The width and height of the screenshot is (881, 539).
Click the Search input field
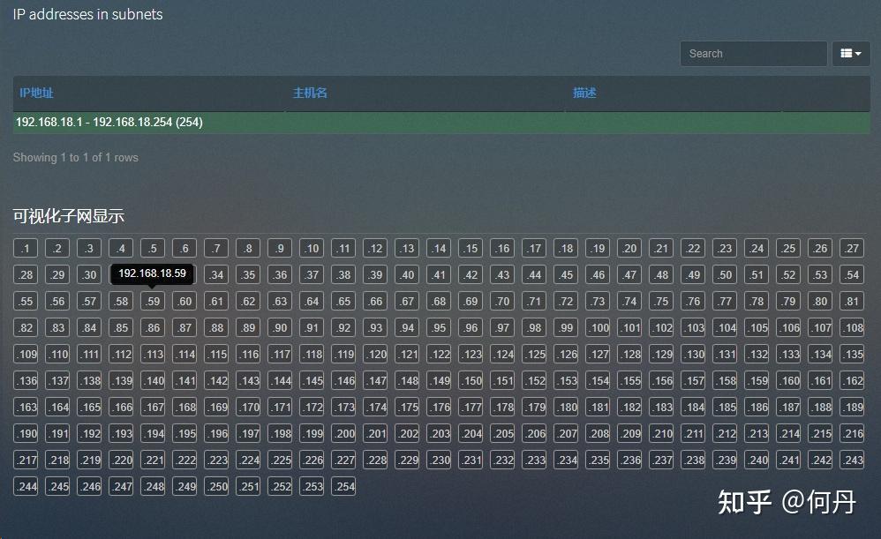754,53
